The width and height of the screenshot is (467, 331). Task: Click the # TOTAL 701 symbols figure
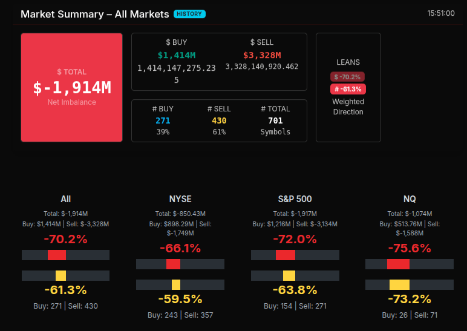(275, 121)
